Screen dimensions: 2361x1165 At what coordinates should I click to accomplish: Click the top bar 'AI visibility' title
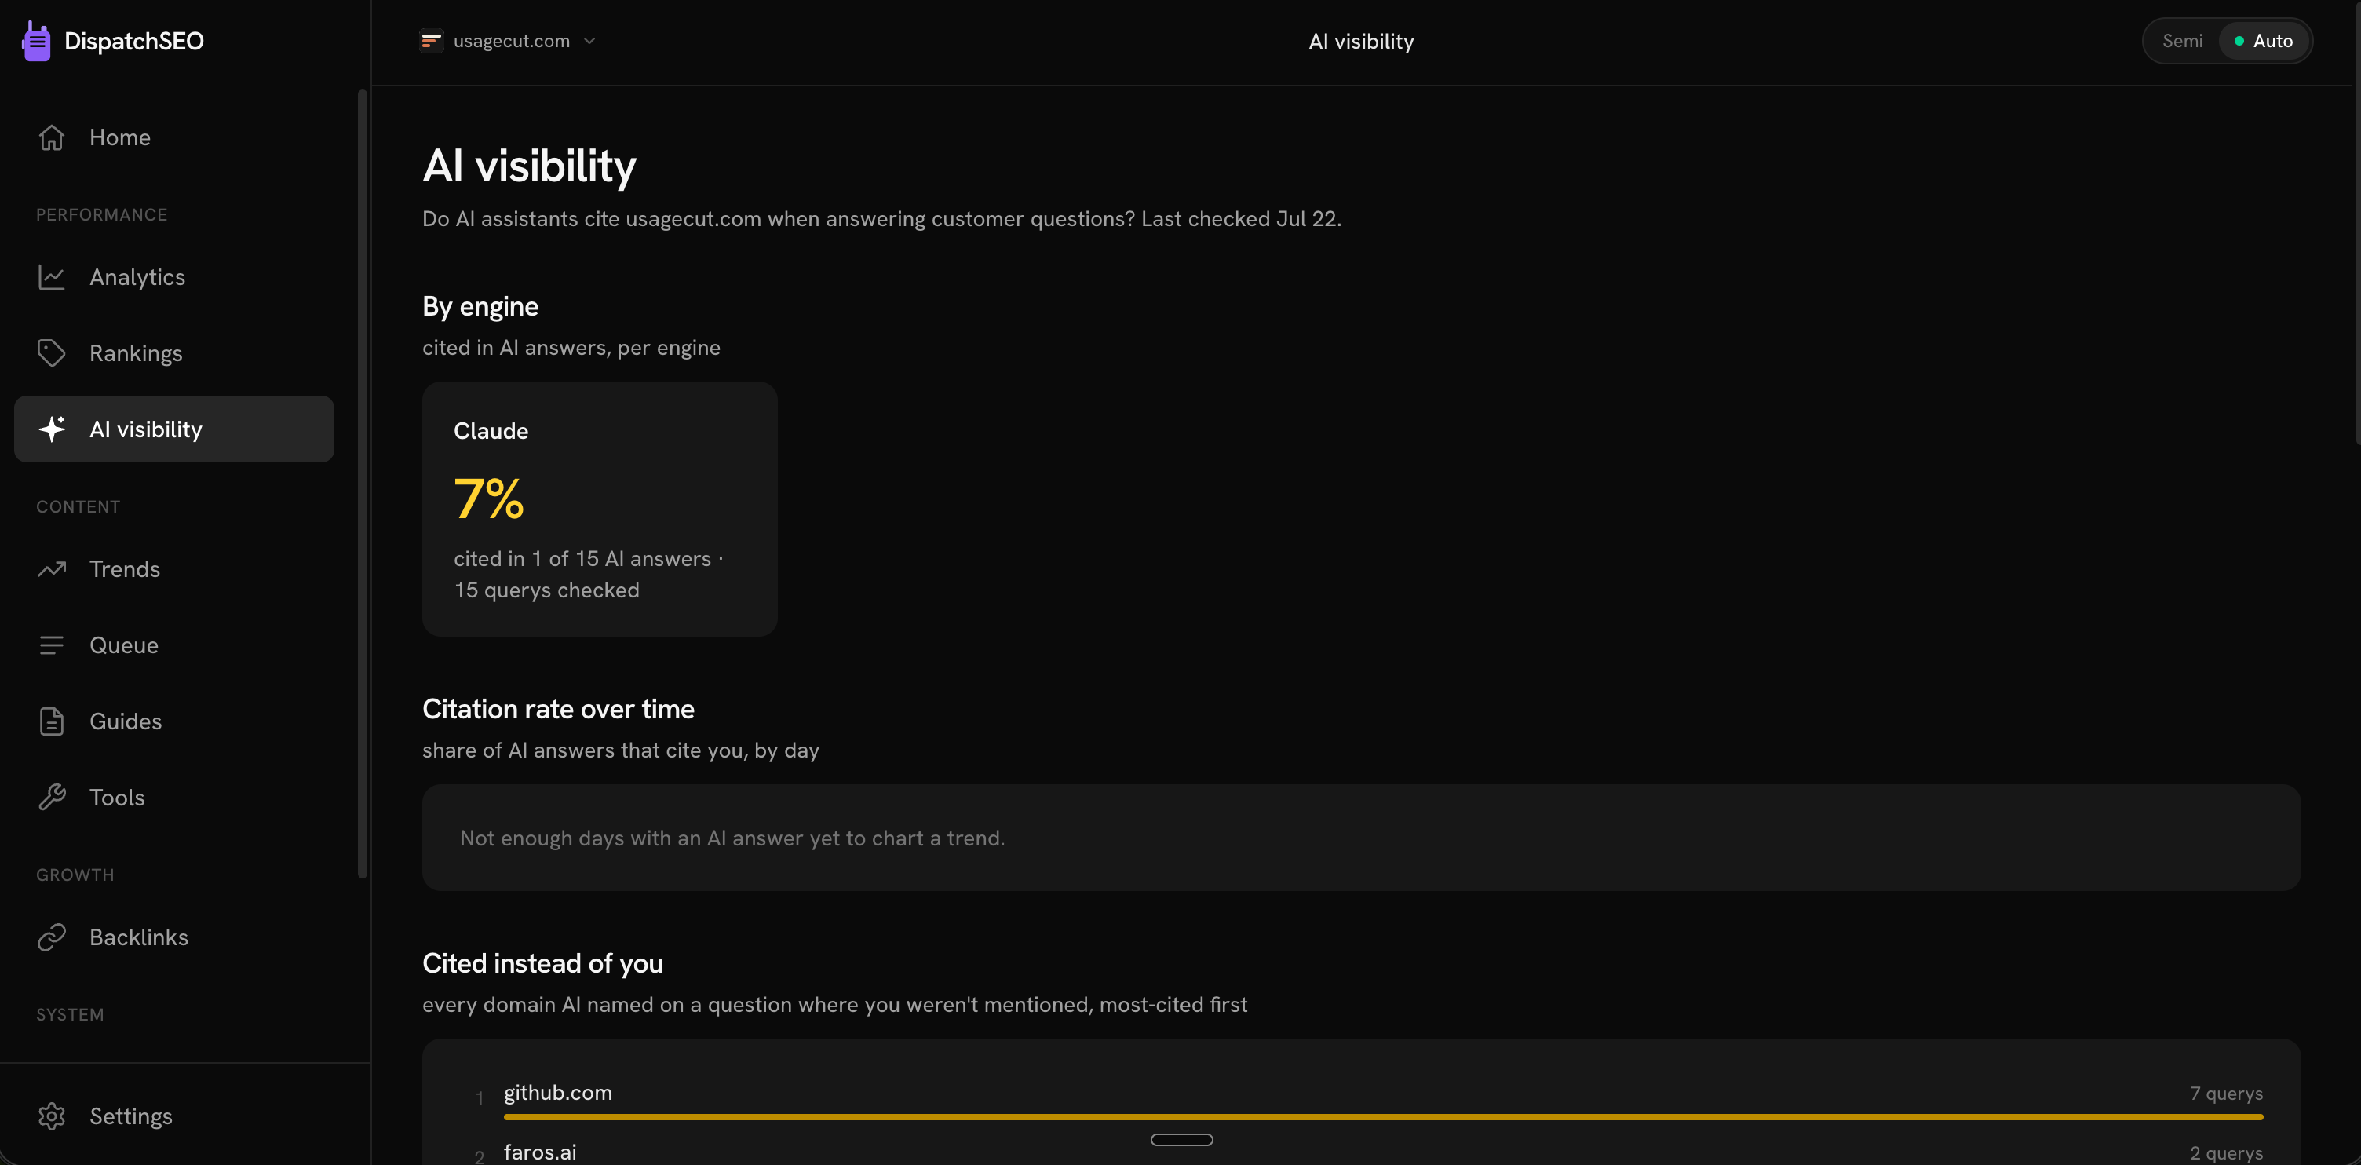click(x=1361, y=42)
